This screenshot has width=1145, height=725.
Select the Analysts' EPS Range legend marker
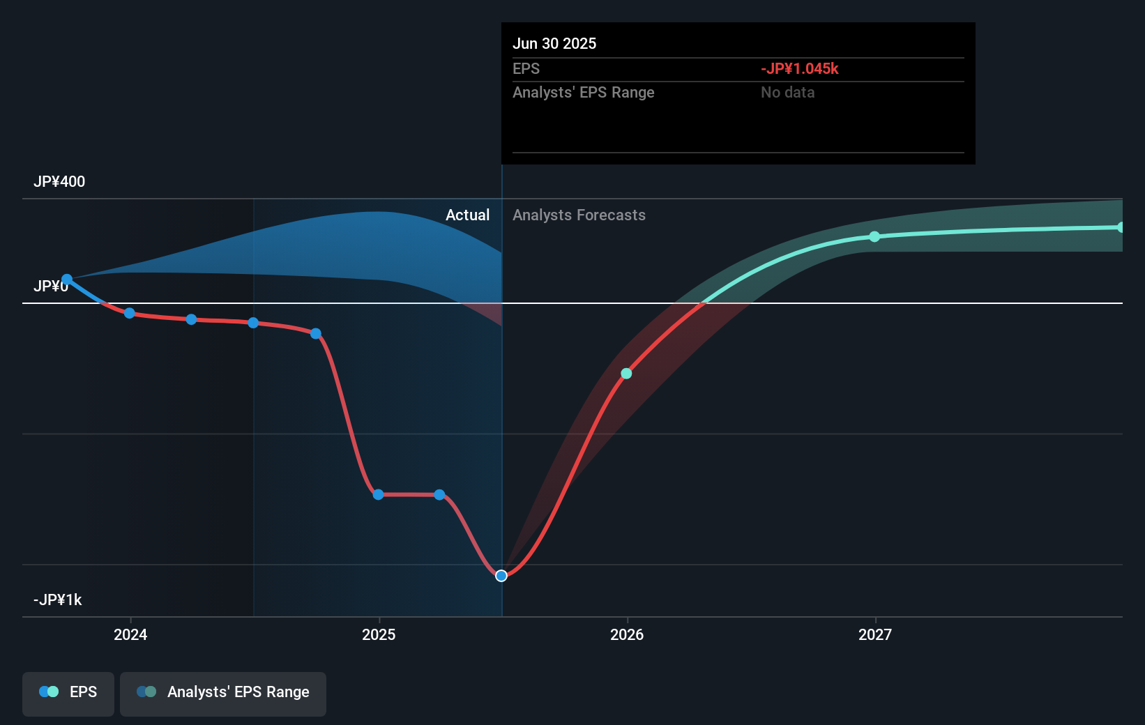(147, 691)
